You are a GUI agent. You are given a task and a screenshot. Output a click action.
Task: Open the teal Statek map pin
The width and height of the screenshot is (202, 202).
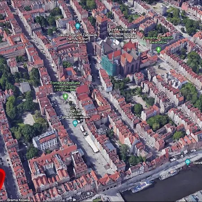[188, 162]
